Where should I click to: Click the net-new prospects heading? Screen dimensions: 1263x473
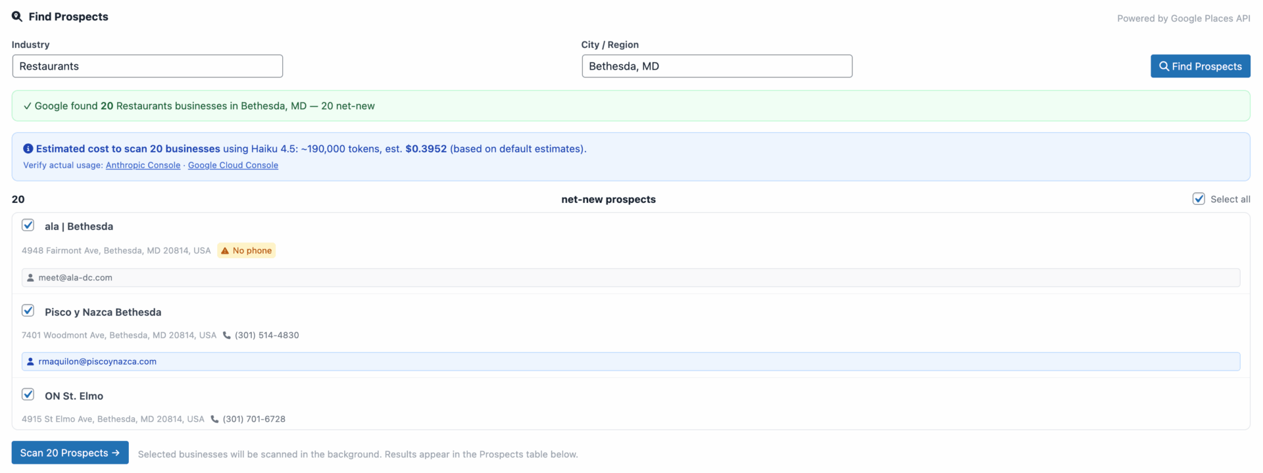pos(608,200)
